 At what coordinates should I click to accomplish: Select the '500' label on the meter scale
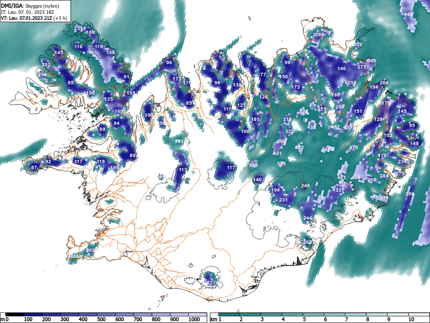coord(101,320)
